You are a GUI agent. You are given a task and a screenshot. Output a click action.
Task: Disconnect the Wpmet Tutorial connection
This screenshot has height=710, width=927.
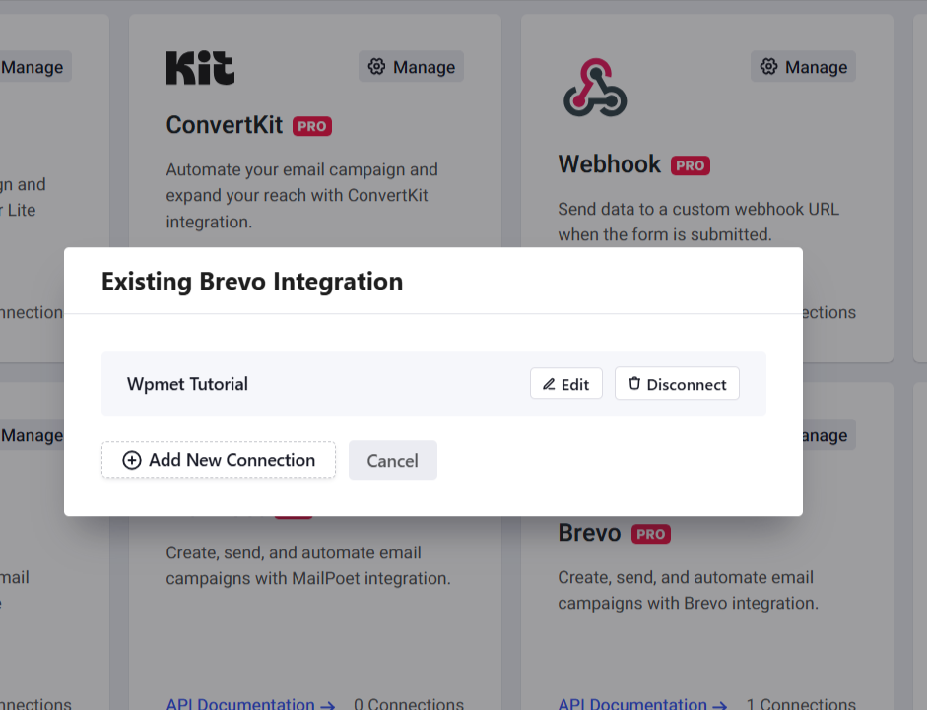(x=677, y=383)
